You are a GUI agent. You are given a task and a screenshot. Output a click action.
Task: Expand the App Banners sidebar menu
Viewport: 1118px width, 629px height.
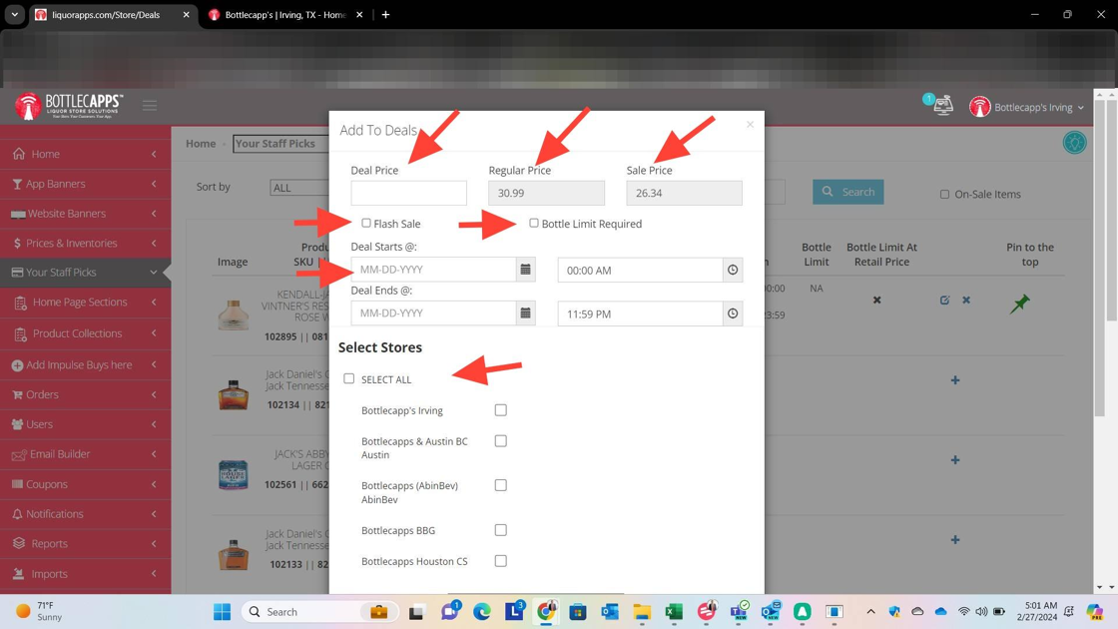tap(86, 184)
